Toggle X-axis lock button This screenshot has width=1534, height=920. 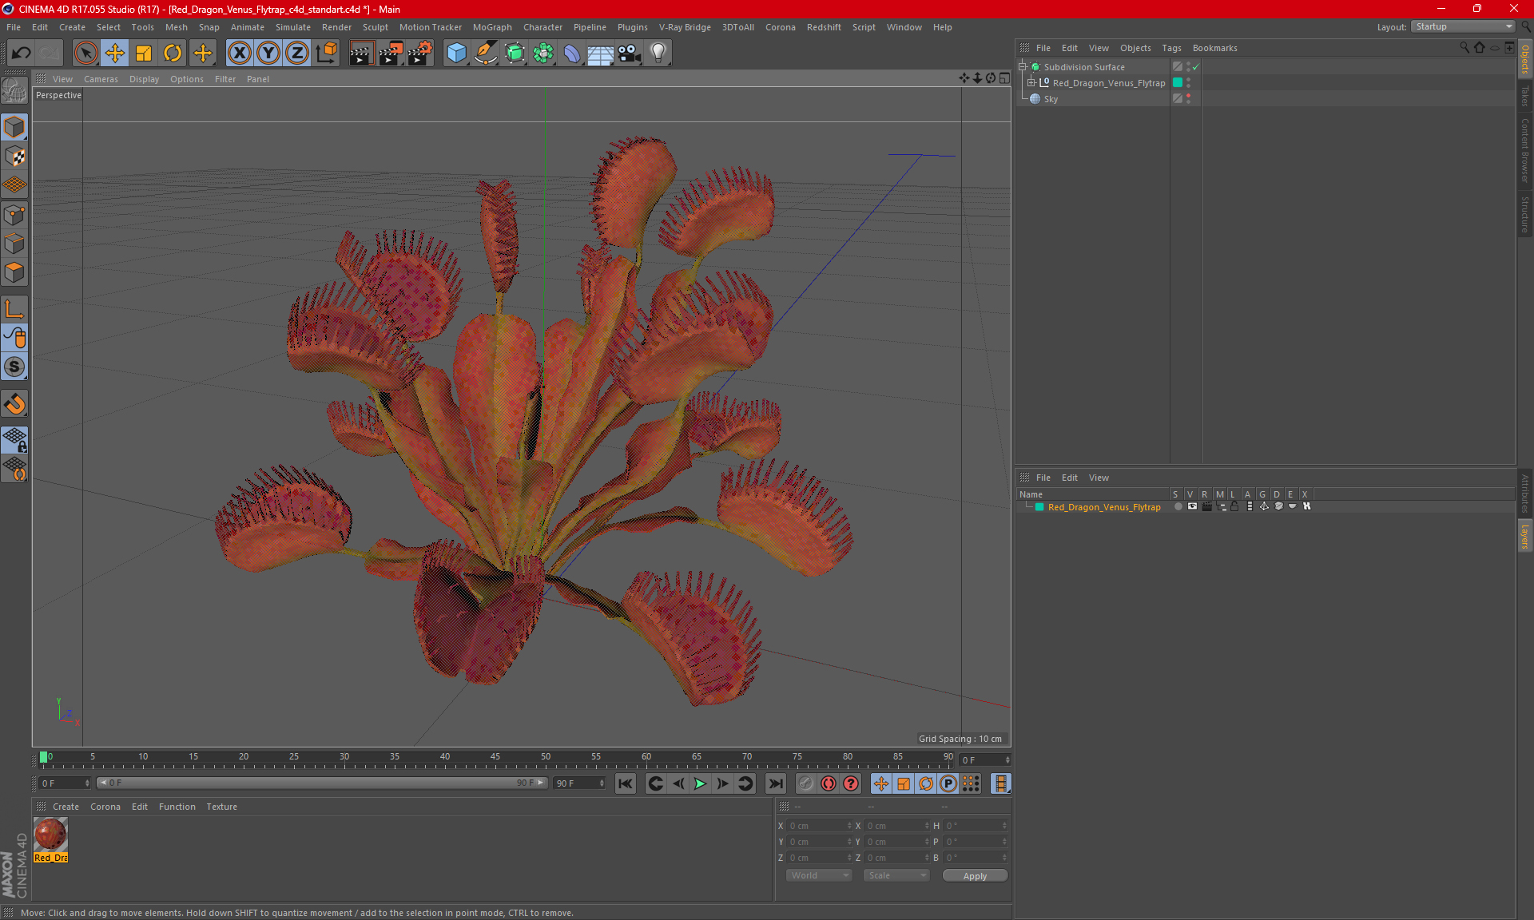(239, 54)
